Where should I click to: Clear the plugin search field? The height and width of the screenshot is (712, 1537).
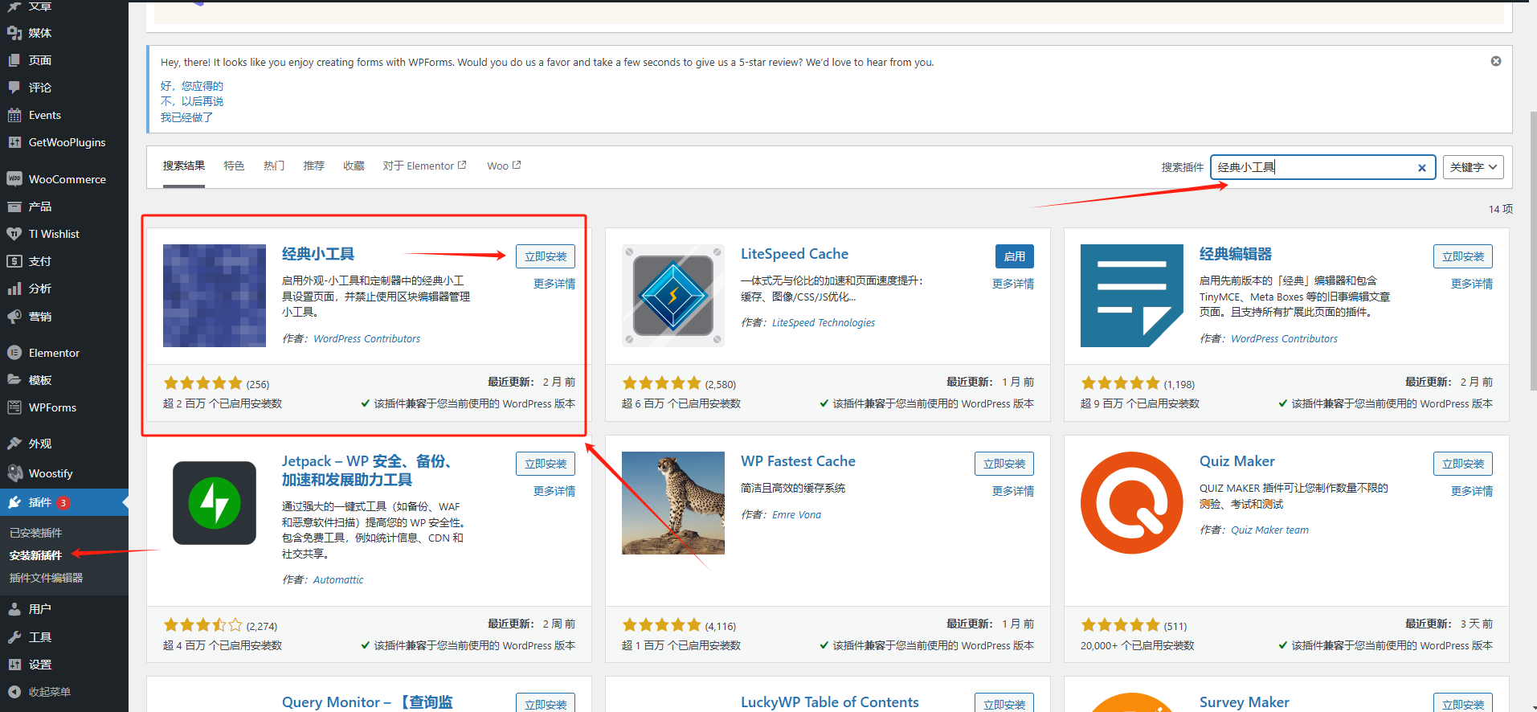tap(1421, 168)
